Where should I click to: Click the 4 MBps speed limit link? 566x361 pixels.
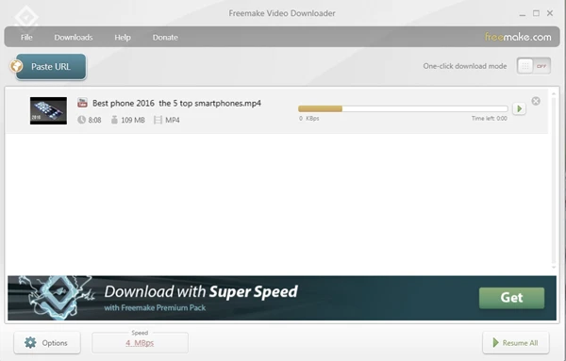pyautogui.click(x=140, y=342)
